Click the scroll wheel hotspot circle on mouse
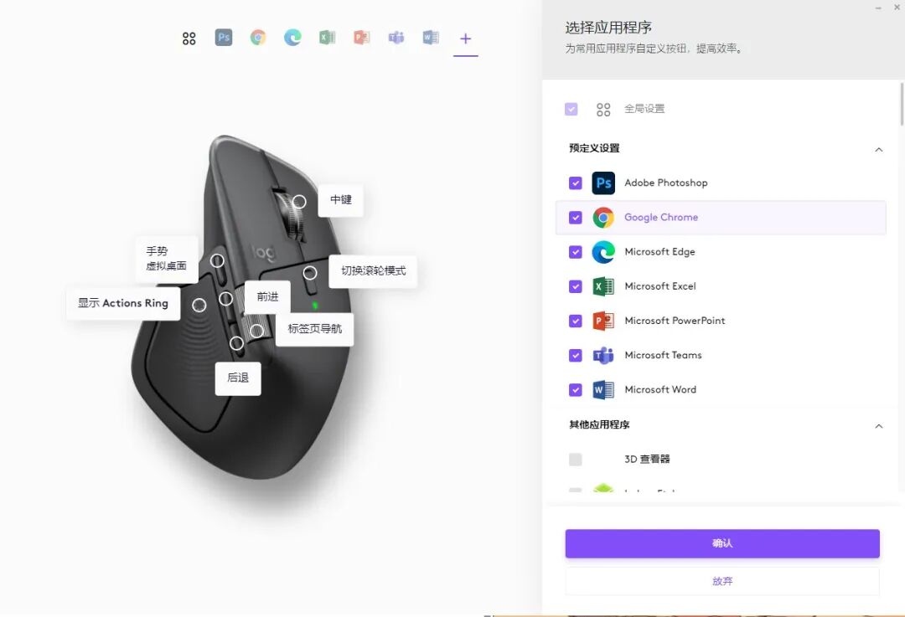905x617 pixels. [299, 202]
